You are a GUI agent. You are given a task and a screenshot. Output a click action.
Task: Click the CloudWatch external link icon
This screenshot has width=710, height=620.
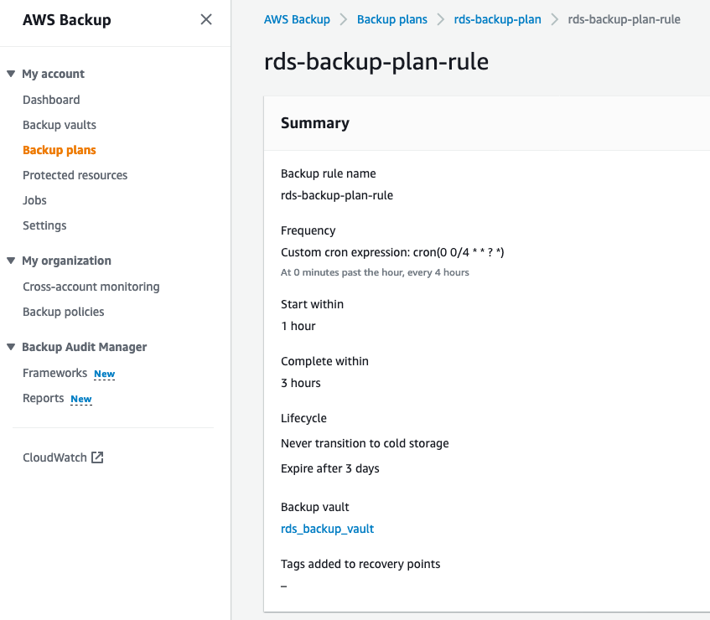point(97,457)
